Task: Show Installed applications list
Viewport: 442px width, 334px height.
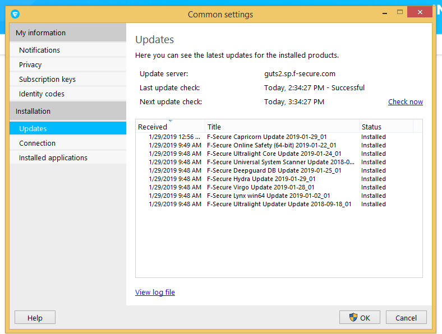Action: pyautogui.click(x=53, y=157)
